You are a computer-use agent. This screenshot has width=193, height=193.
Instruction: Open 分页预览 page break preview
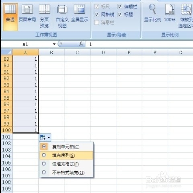click(44, 16)
